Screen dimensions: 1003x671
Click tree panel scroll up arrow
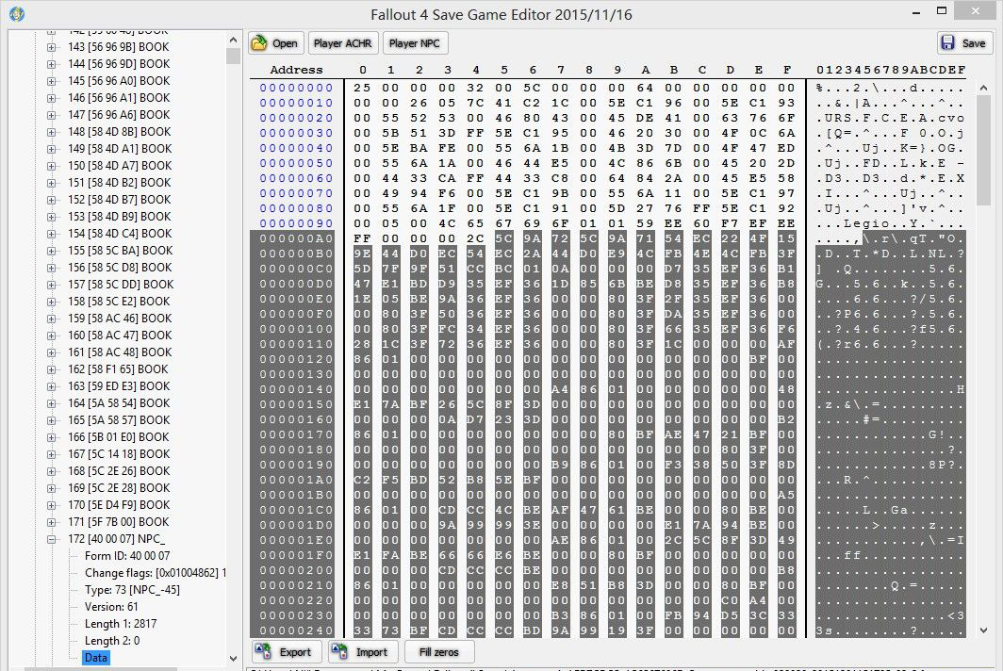pos(233,40)
